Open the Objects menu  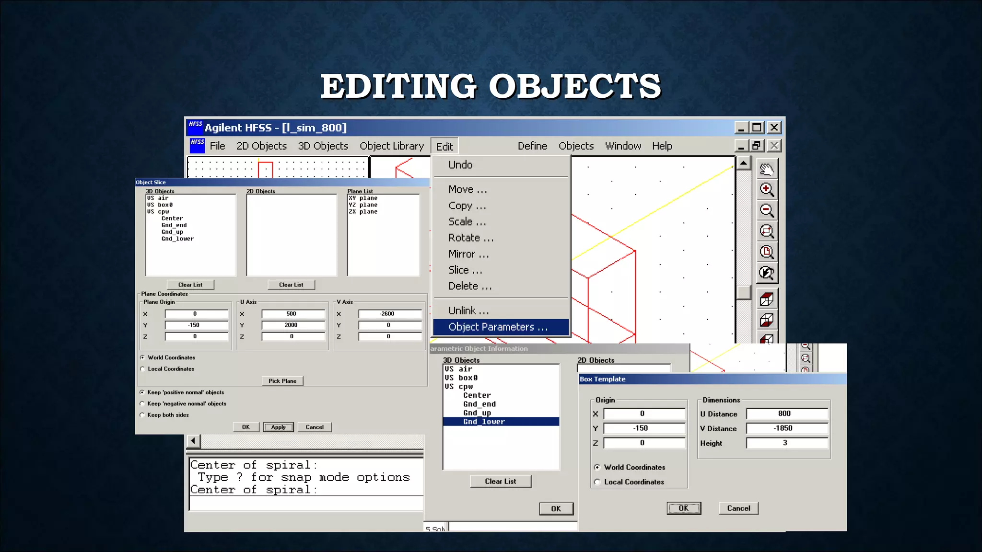(576, 146)
